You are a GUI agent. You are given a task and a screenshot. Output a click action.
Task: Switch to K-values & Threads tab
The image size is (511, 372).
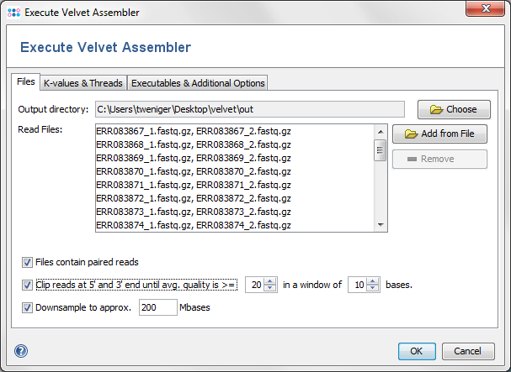83,83
